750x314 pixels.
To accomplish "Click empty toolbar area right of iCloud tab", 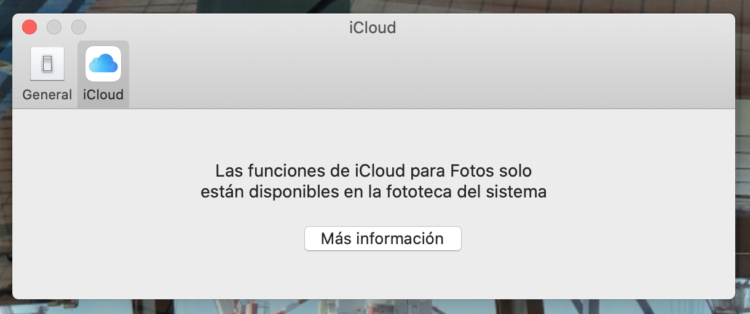I will pos(430,75).
